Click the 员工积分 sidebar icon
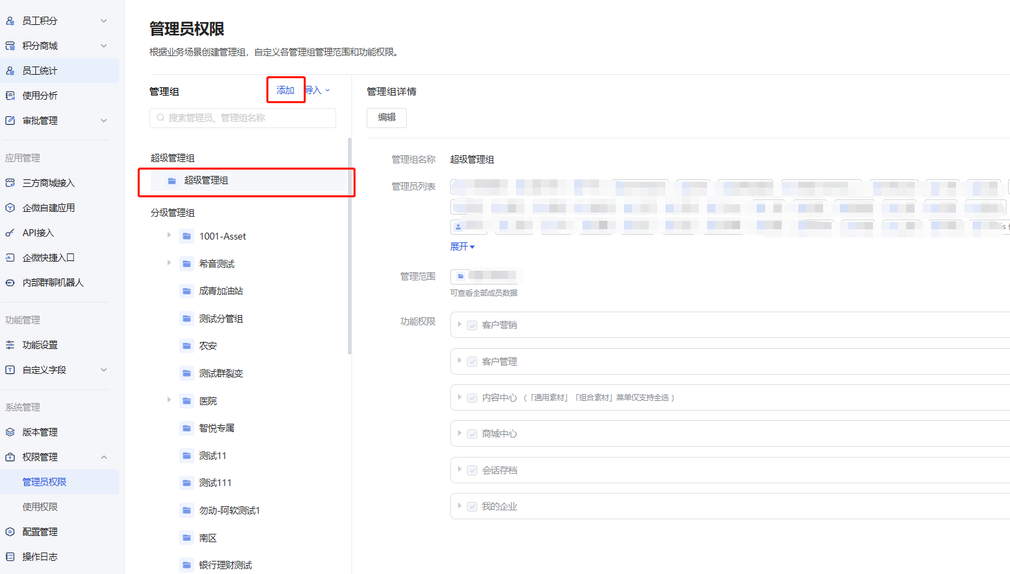Viewport: 1010px width, 574px height. [x=10, y=21]
